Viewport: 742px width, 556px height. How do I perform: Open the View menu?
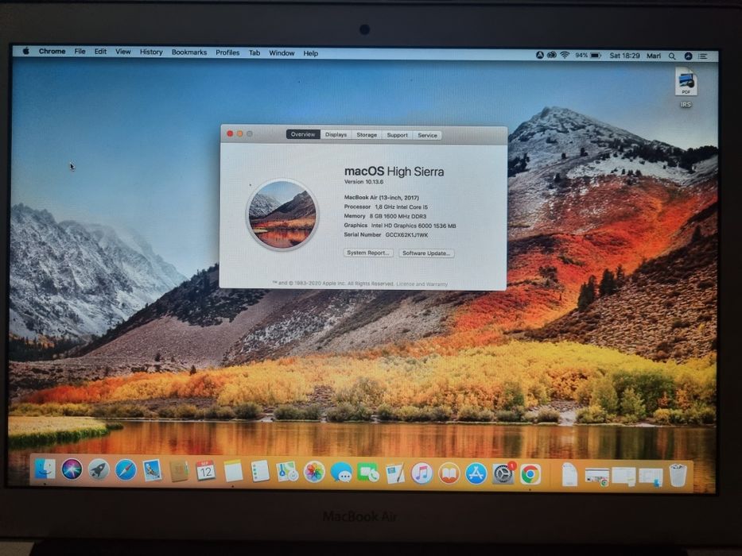coord(123,52)
